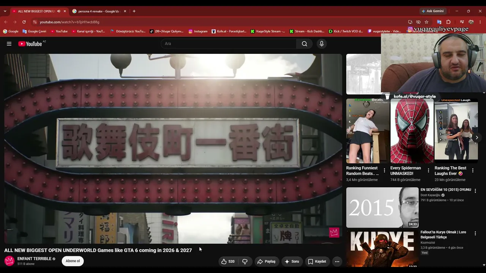Close the ALL NEW BIGGEST OPEN tab

click(x=65, y=11)
